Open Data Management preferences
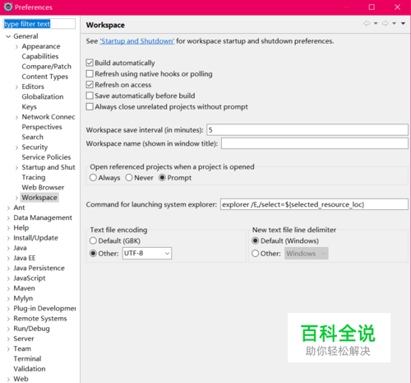This screenshot has height=383, width=411. click(x=43, y=217)
